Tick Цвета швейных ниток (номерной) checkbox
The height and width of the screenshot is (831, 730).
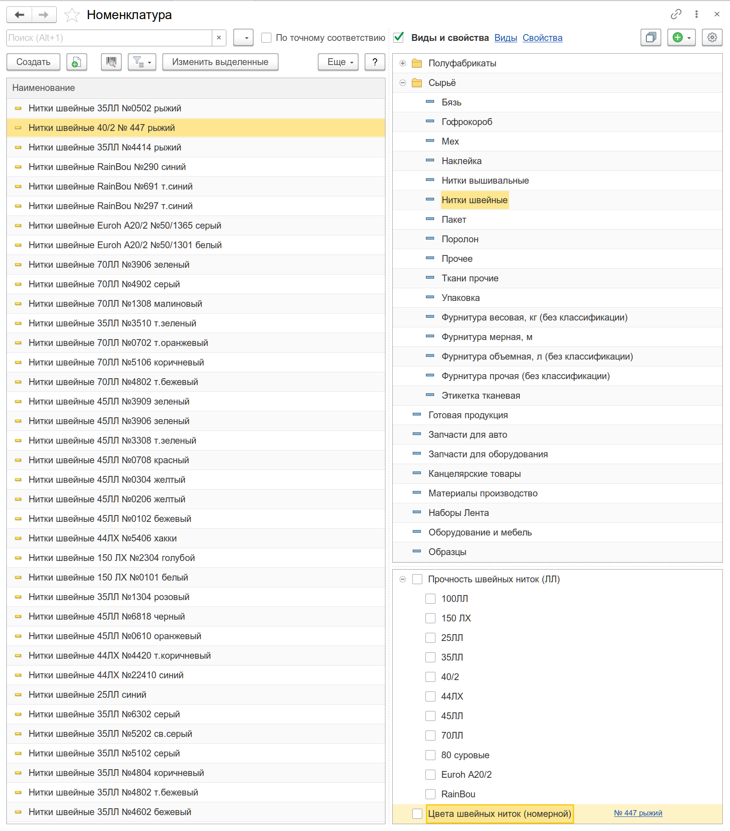click(417, 814)
